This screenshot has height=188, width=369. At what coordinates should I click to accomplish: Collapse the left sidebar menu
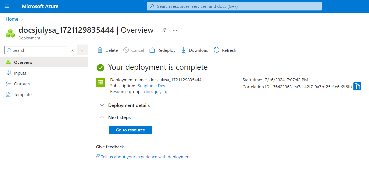(83, 50)
